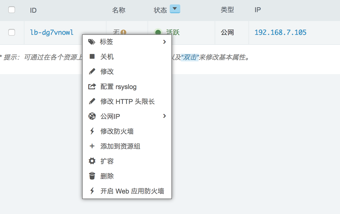Screen dimensions: 340x214
Task: Click the tag icon beside 标签
Action: (92, 42)
